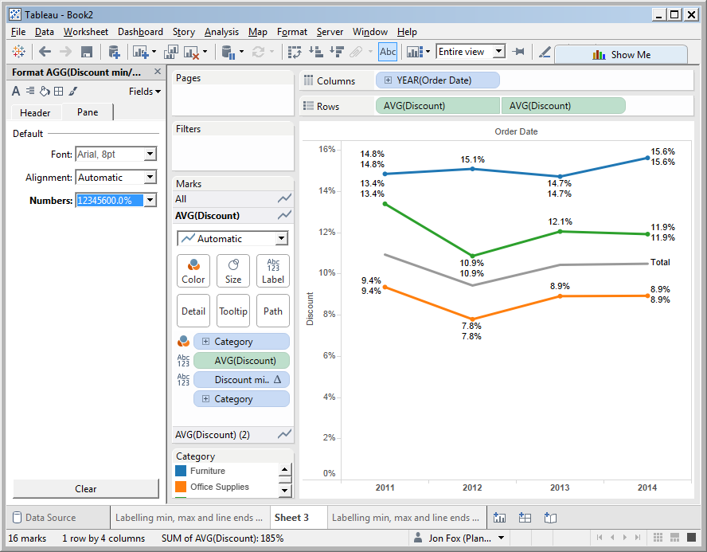Click the Tooltip shelf on the Marks card
The image size is (707, 552).
click(x=232, y=311)
